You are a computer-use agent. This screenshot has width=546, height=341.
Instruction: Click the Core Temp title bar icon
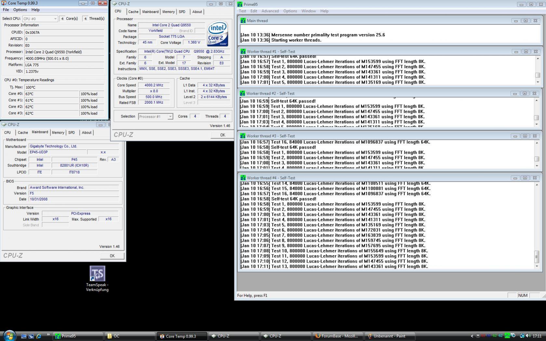(x=4, y=3)
